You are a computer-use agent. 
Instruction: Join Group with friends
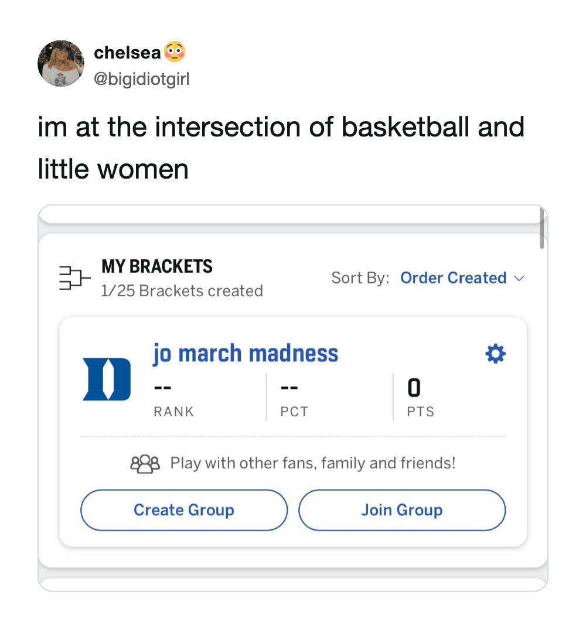point(401,510)
